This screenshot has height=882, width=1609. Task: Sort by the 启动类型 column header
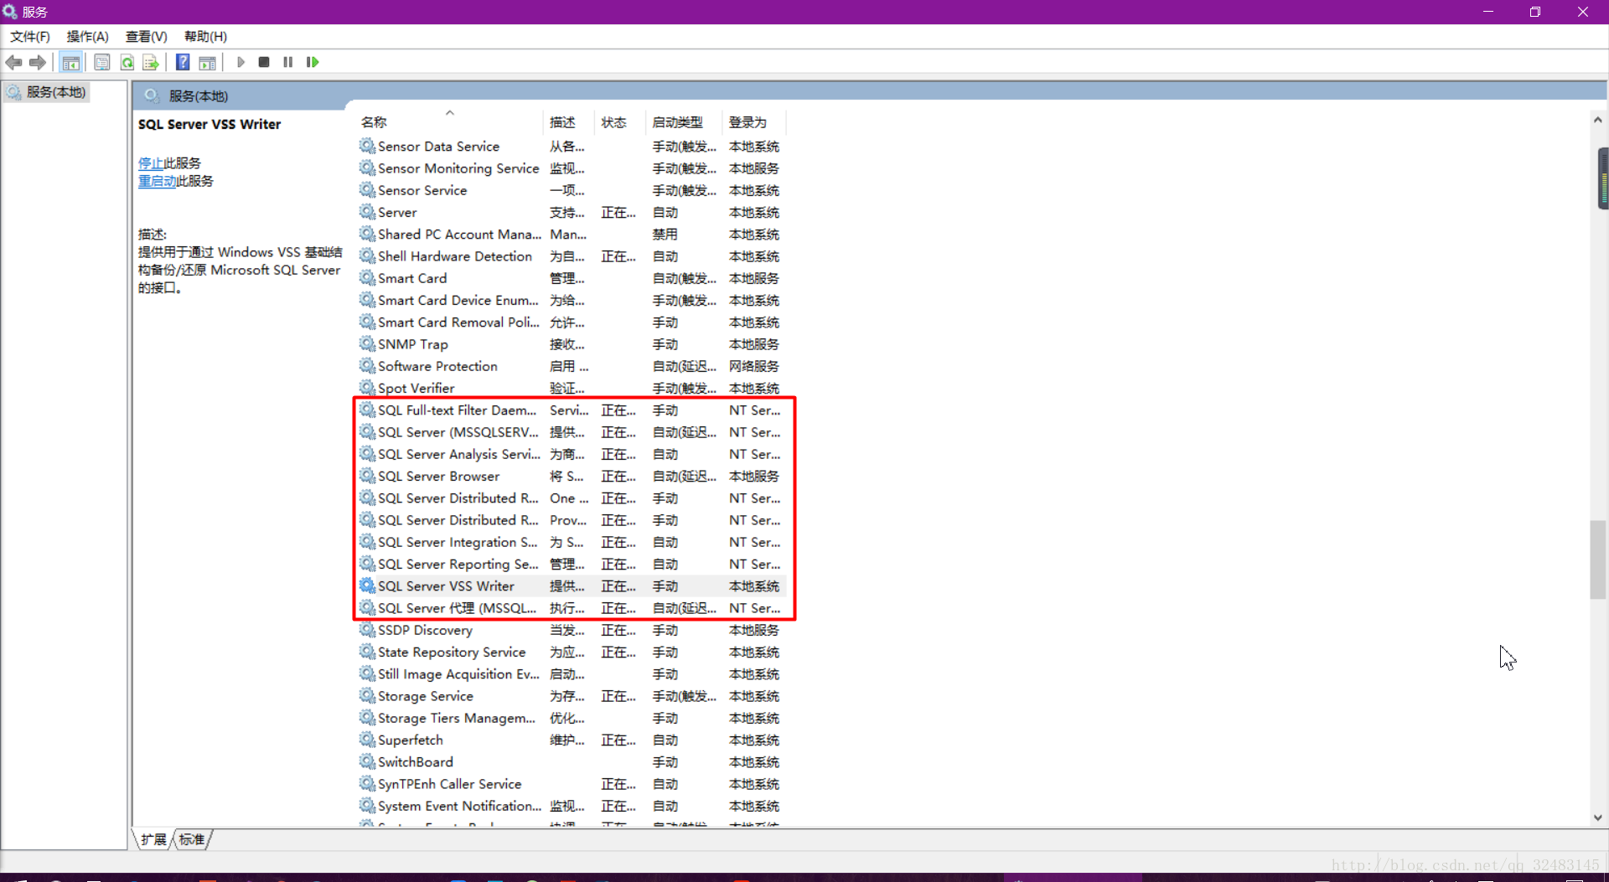point(684,122)
